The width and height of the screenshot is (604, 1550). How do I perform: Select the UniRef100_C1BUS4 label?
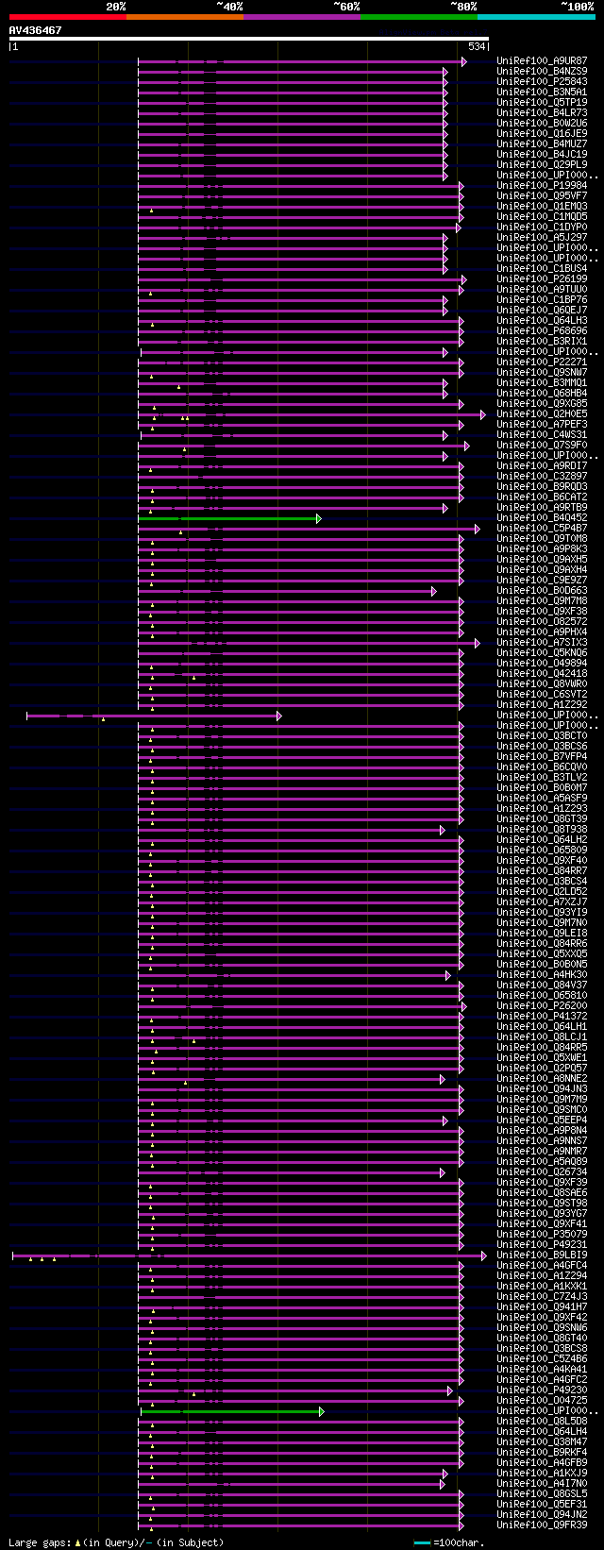pos(542,269)
